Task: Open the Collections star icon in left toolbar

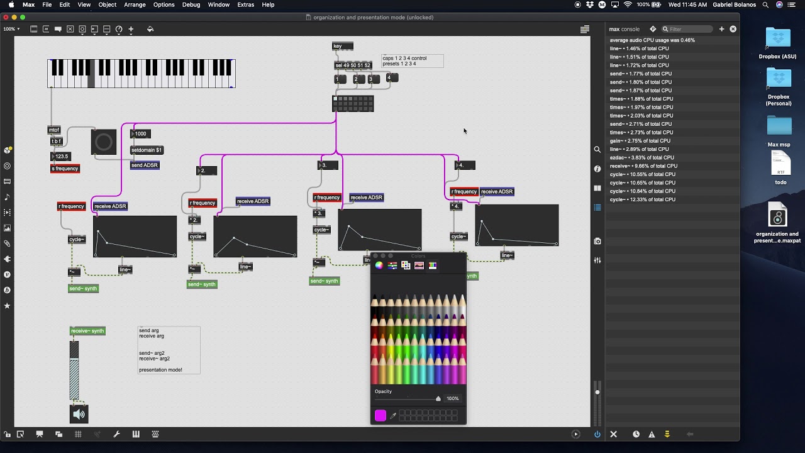Action: point(7,306)
